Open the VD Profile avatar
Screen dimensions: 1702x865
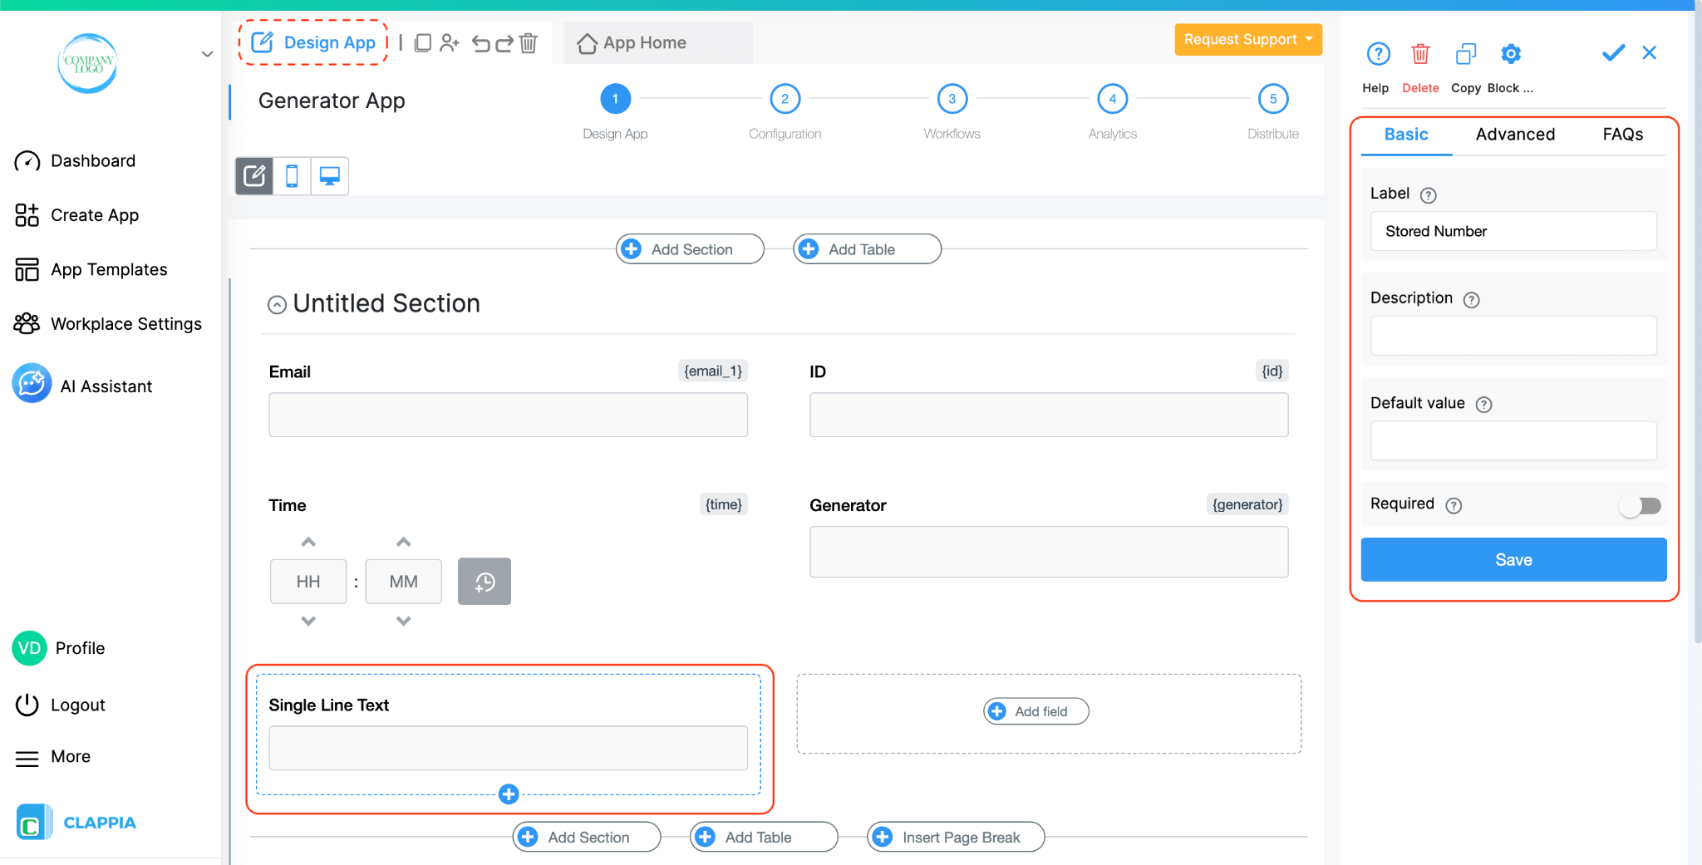[29, 648]
